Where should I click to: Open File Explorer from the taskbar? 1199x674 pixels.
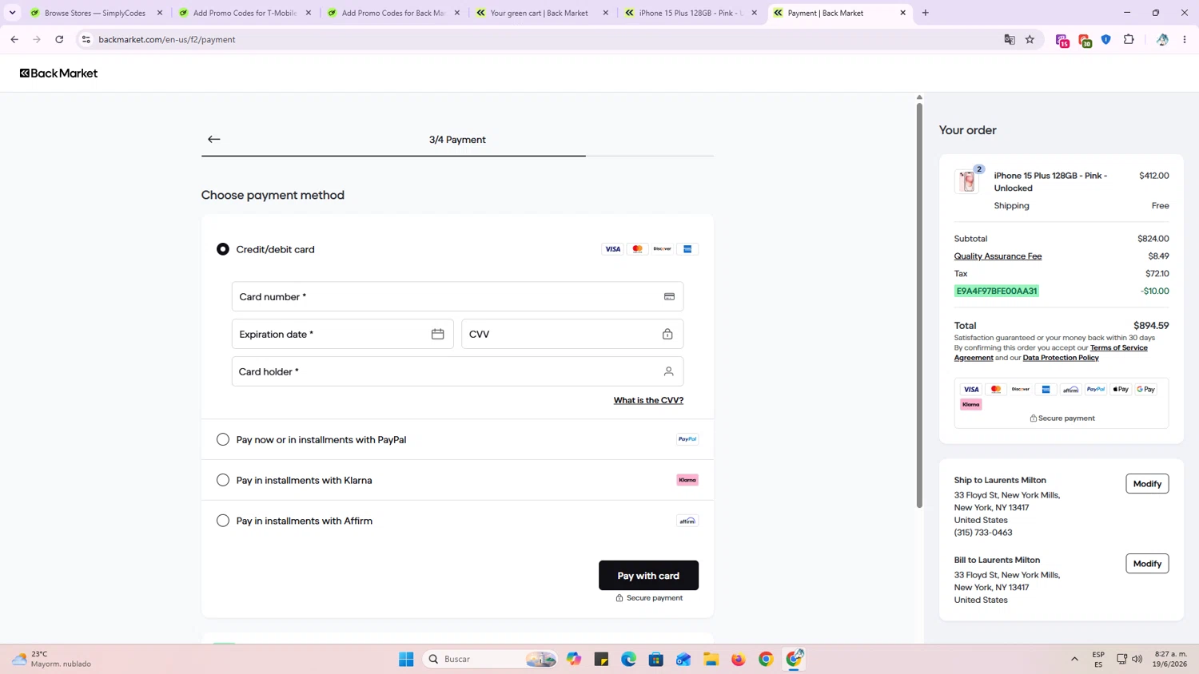[x=711, y=659]
